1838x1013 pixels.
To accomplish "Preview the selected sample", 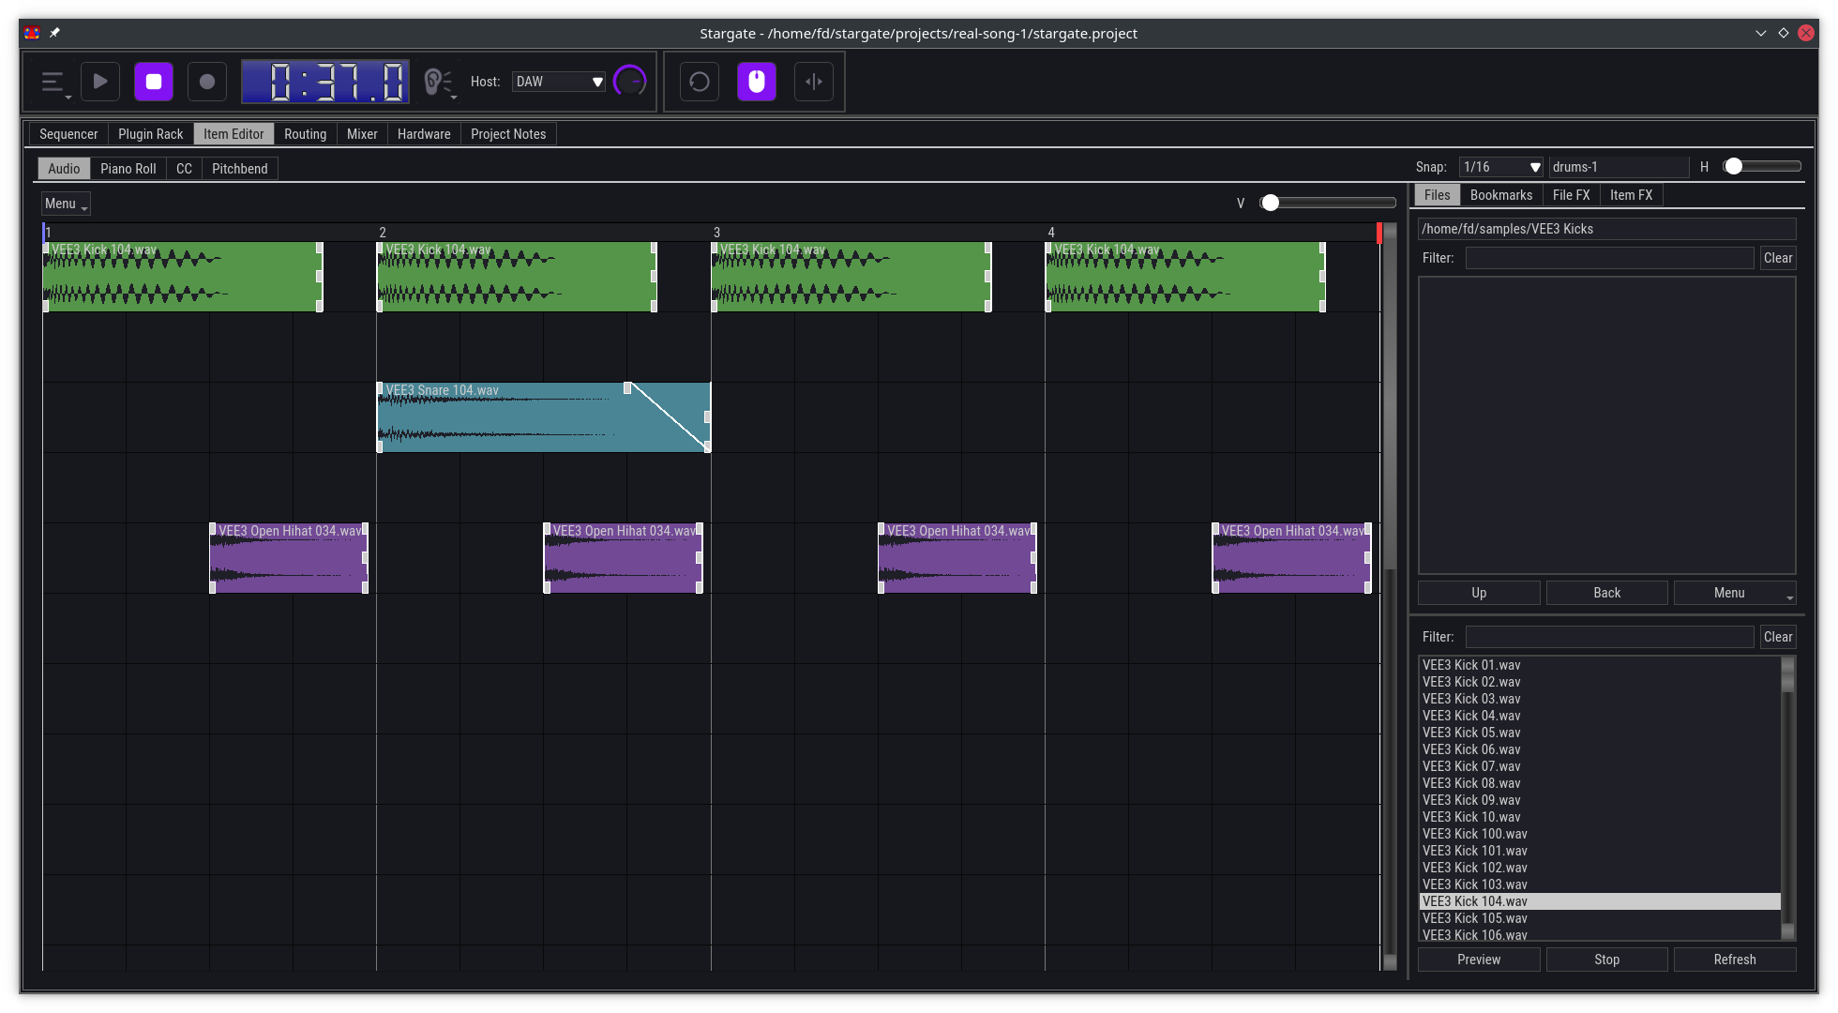I will [x=1479, y=960].
